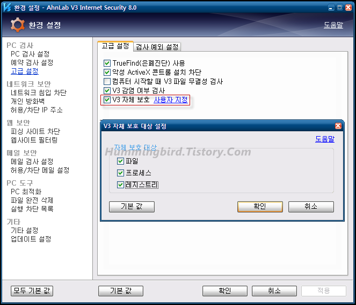
Task: Go to 업데이트 설정 in sidebar
Action: 31,239
